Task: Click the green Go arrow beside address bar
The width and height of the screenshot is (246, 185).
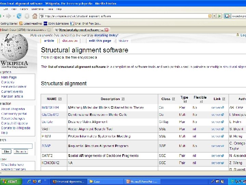Action: [x=219, y=16]
